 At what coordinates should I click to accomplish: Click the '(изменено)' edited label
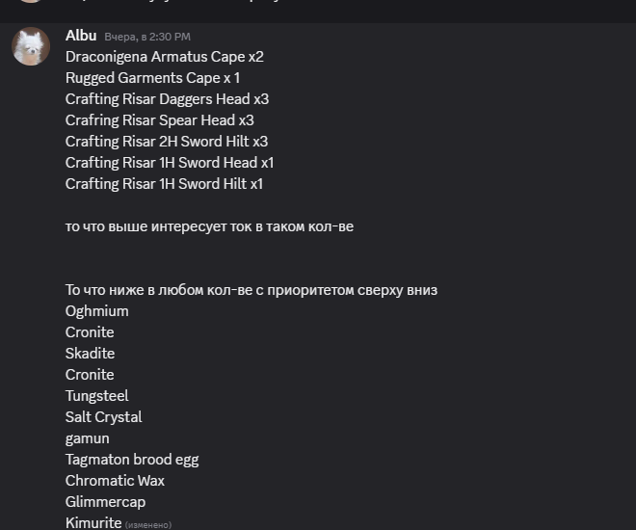[x=148, y=525]
